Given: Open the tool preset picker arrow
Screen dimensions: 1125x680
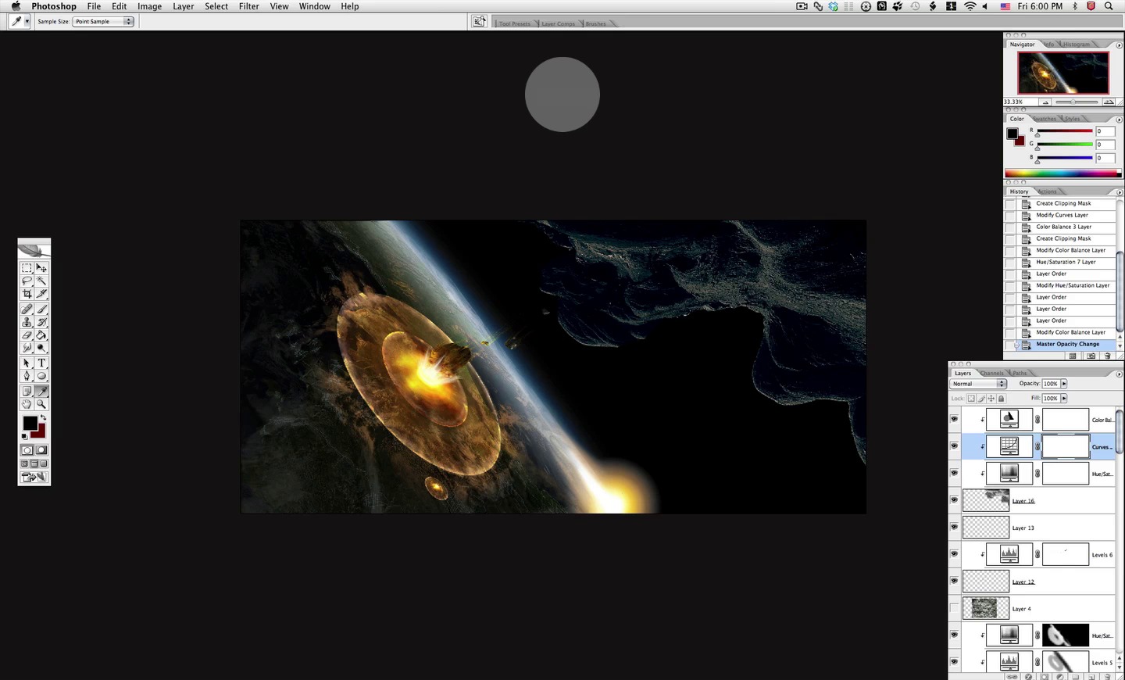Looking at the screenshot, I should [27, 21].
